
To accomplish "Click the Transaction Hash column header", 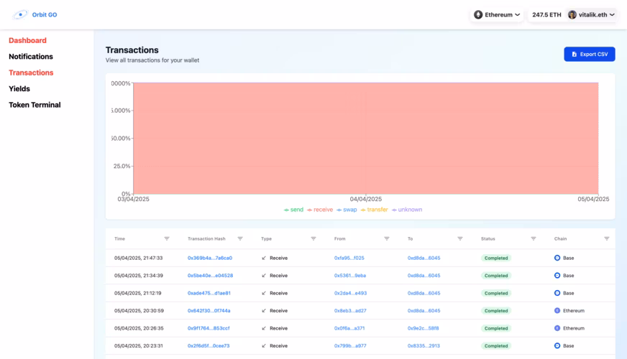I will tap(206, 239).
